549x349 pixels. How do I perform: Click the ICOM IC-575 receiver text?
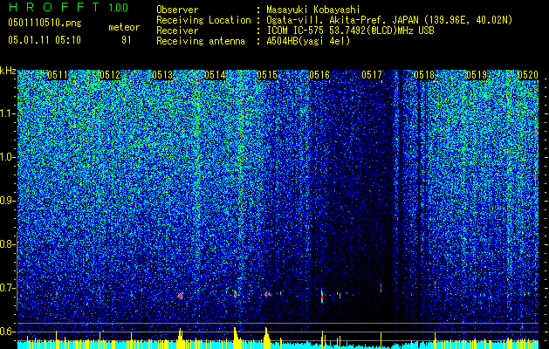pos(350,31)
